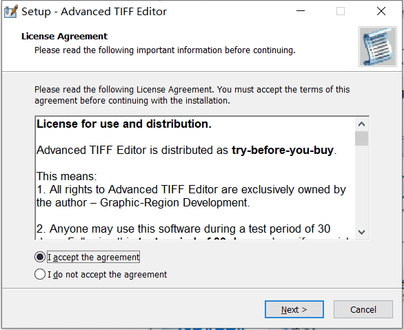
Task: Click the bold 'try-before-you-buy' text
Action: [x=283, y=151]
